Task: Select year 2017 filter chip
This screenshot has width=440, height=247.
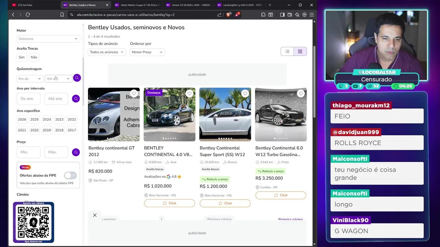Action: point(72,130)
